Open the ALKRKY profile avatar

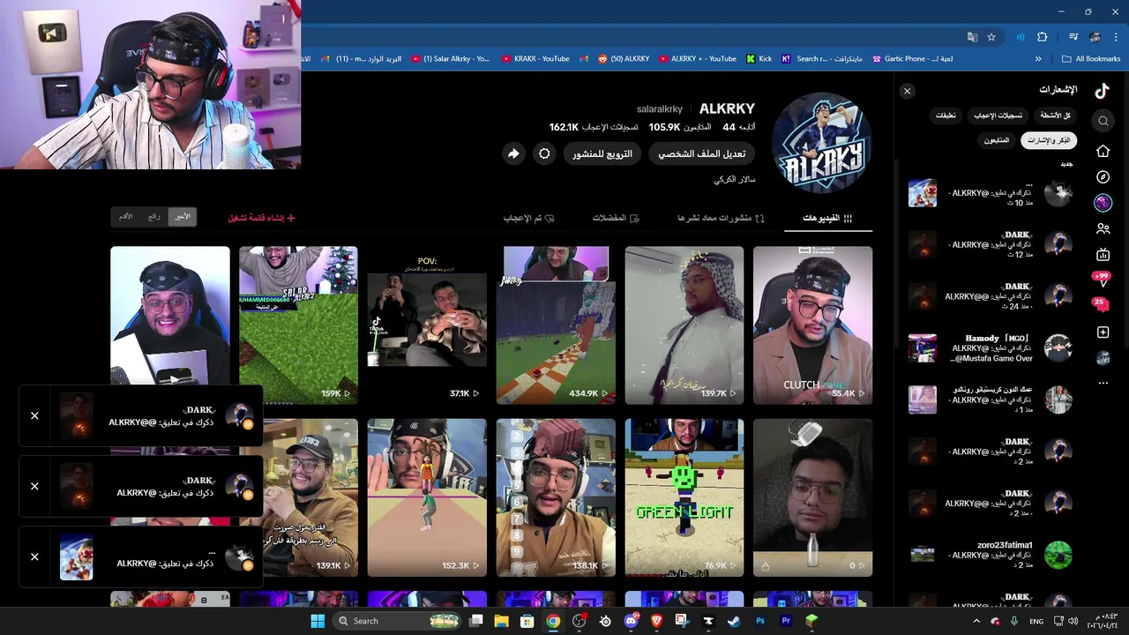(822, 141)
